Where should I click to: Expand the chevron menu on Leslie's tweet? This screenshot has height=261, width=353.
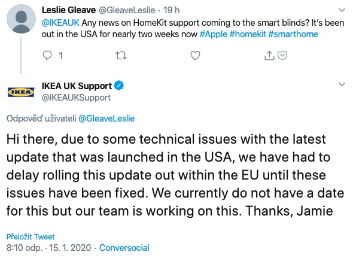(x=342, y=10)
